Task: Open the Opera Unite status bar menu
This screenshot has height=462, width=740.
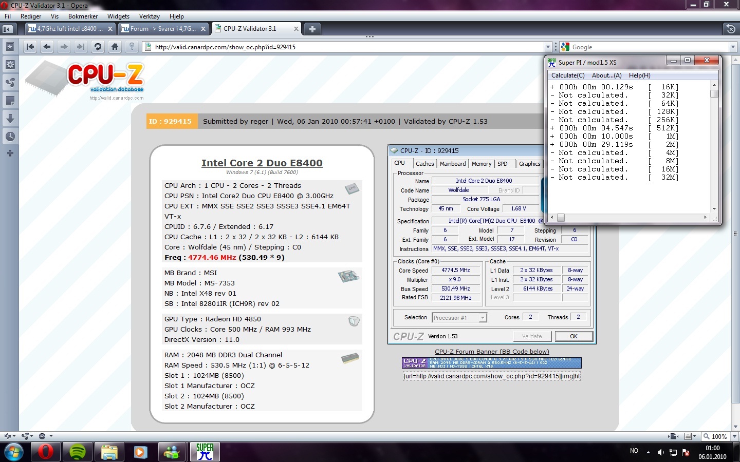Action: (27, 436)
